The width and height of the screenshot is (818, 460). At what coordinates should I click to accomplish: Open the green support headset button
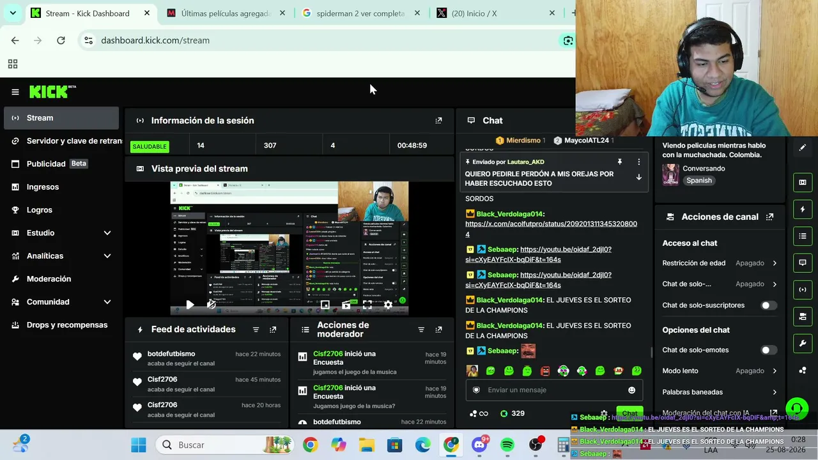pyautogui.click(x=796, y=408)
